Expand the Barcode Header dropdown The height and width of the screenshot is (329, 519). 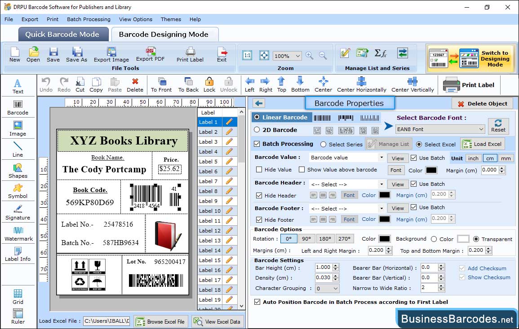coord(381,184)
